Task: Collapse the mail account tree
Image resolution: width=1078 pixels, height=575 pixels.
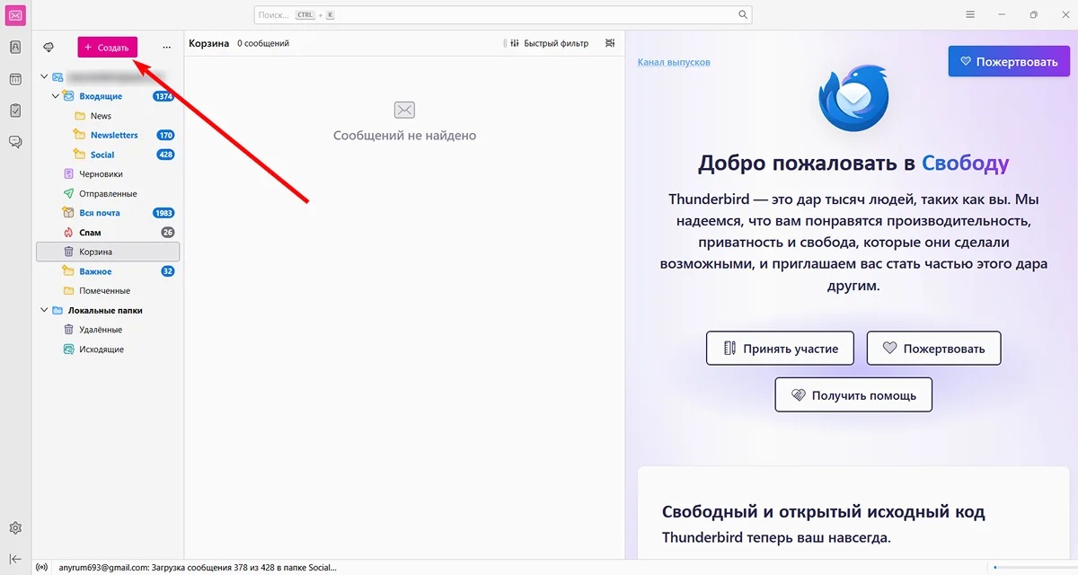Action: tap(44, 77)
